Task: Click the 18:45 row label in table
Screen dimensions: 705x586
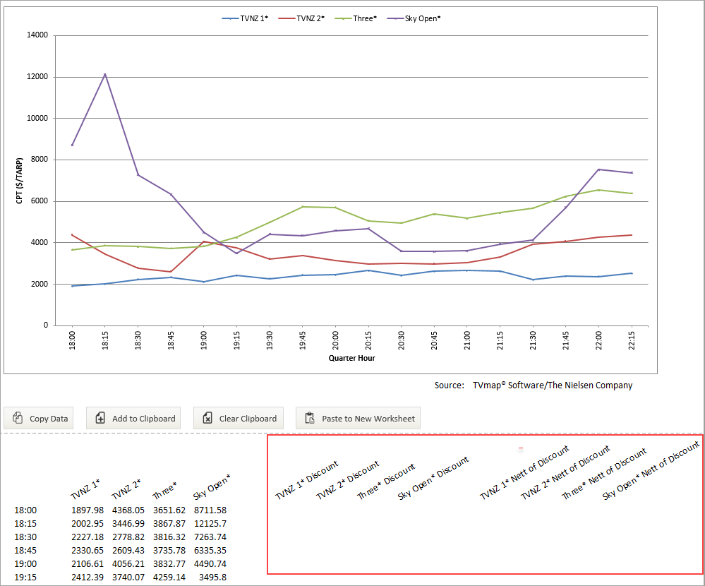Action: click(x=25, y=551)
